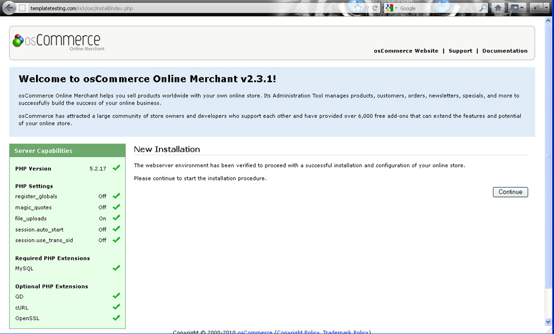The width and height of the screenshot is (554, 334).
Task: Go to the browser home page icon
Action: click(498, 8)
